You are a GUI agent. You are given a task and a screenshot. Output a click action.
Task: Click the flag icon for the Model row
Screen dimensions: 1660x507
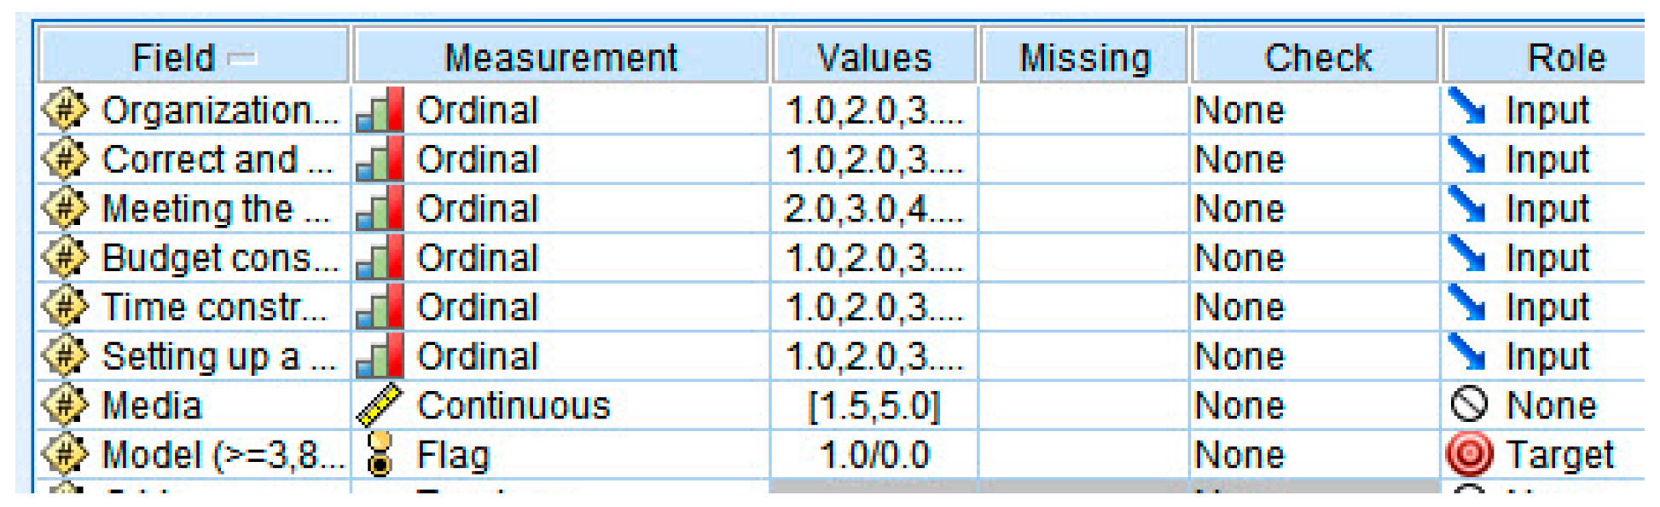380,453
